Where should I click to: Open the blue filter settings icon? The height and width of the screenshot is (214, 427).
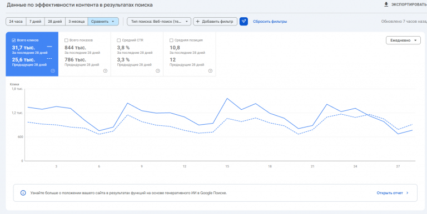(x=244, y=22)
